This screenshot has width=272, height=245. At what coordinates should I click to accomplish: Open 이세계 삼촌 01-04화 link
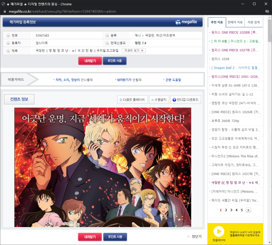point(235,86)
